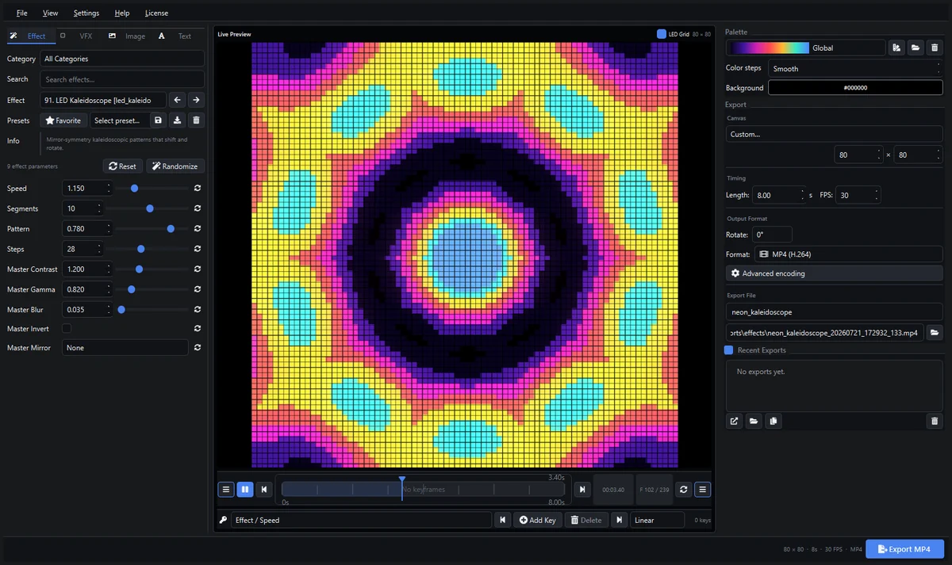Open the Select preset dropdown
This screenshot has height=565, width=952.
[x=118, y=120]
